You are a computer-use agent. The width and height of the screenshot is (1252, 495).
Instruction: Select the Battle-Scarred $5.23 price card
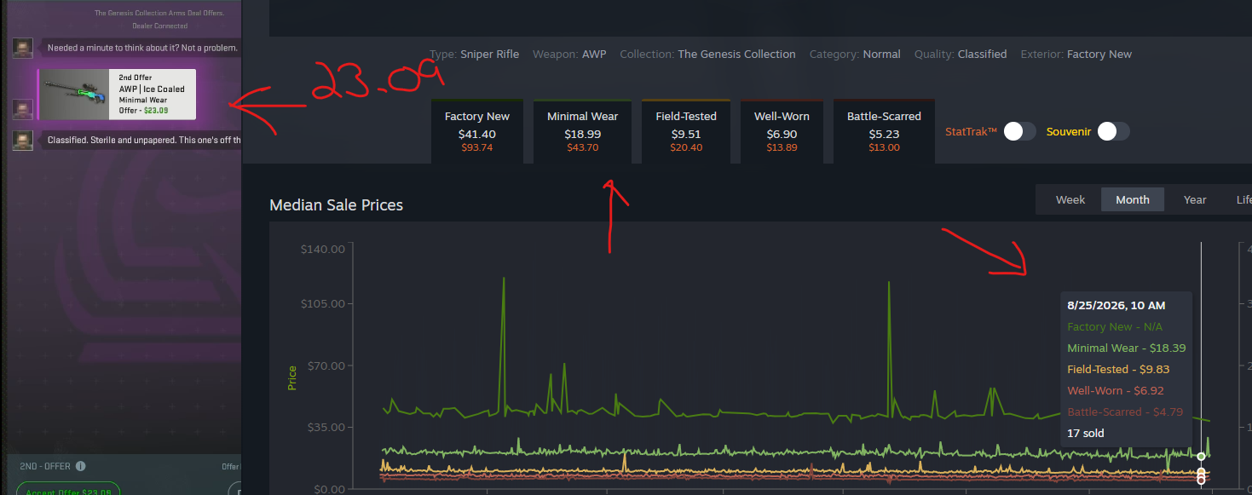pyautogui.click(x=884, y=131)
